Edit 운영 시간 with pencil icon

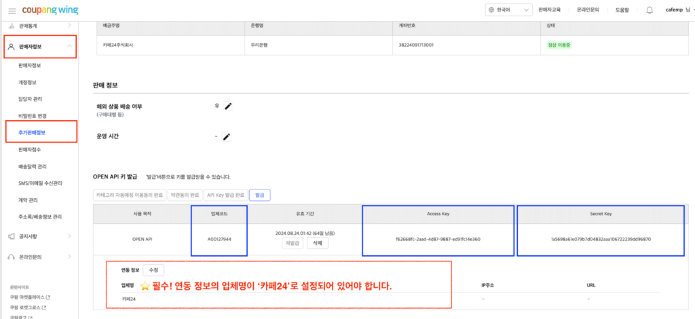(227, 136)
